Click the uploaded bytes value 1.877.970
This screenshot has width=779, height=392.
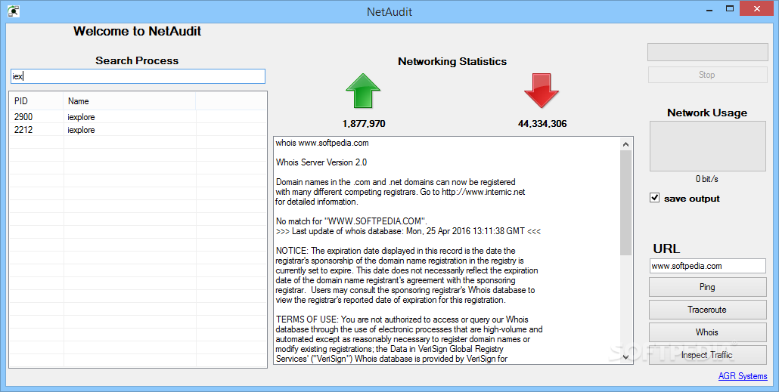(364, 124)
